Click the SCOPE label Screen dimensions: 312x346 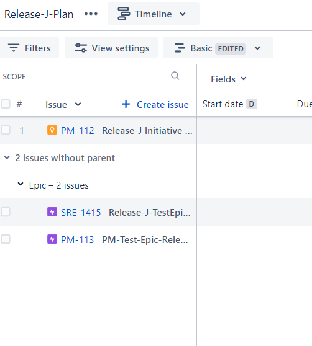pyautogui.click(x=14, y=77)
